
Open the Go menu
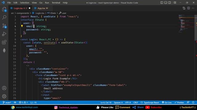coord(41,3)
